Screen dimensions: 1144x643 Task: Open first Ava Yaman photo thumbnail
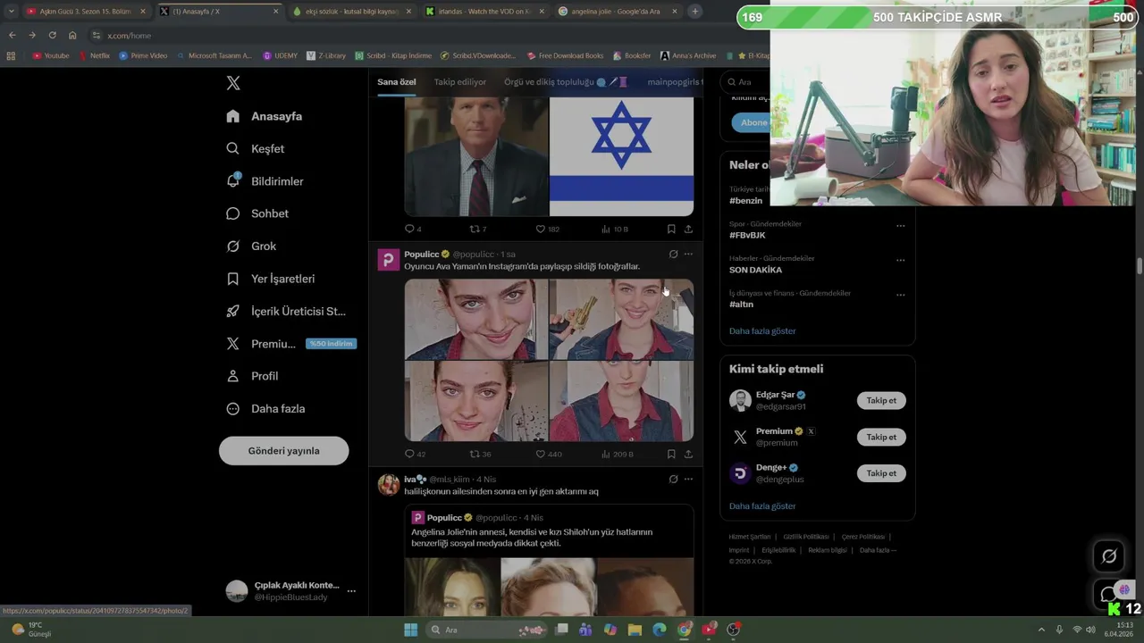coord(476,320)
